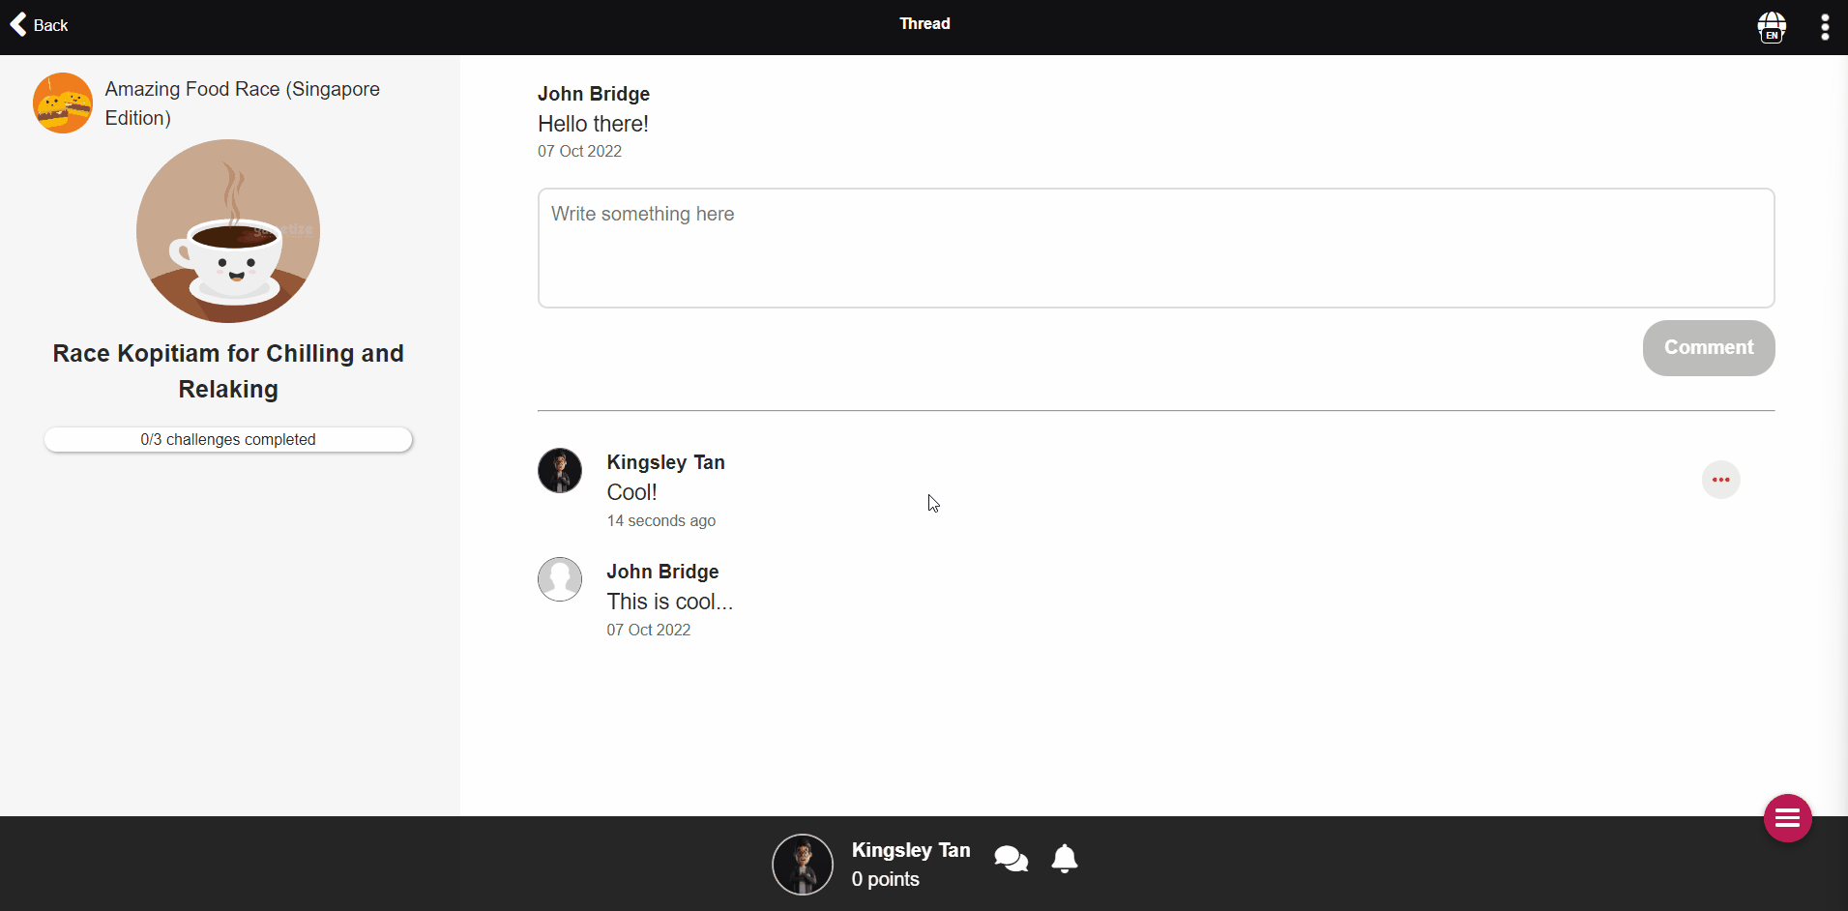The height and width of the screenshot is (911, 1848).
Task: Open John Bridge commenter name on This is cool
Action: 662,572
